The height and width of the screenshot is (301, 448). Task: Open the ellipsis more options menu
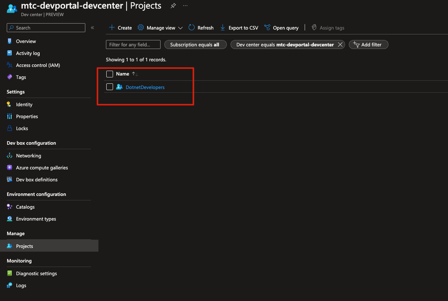point(185,6)
